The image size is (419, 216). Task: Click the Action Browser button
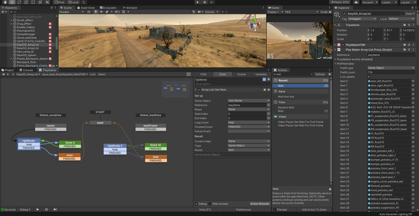260,204
